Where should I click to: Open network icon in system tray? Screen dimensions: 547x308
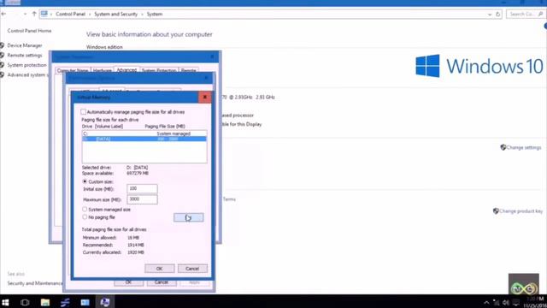tap(496, 303)
